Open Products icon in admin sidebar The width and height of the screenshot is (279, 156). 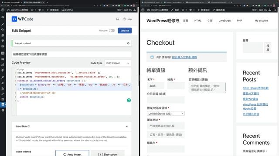(3, 59)
